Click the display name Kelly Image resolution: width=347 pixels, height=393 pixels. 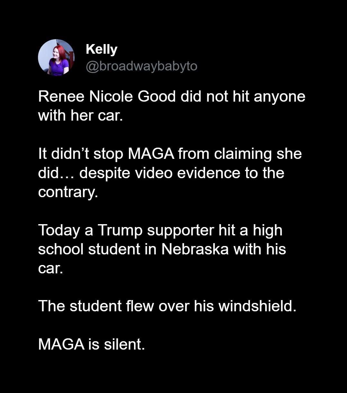pyautogui.click(x=102, y=49)
